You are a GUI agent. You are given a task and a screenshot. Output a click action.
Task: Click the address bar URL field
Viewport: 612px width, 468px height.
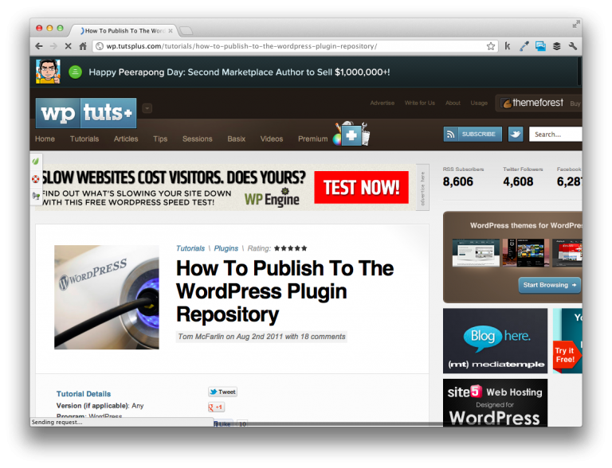tap(295, 46)
